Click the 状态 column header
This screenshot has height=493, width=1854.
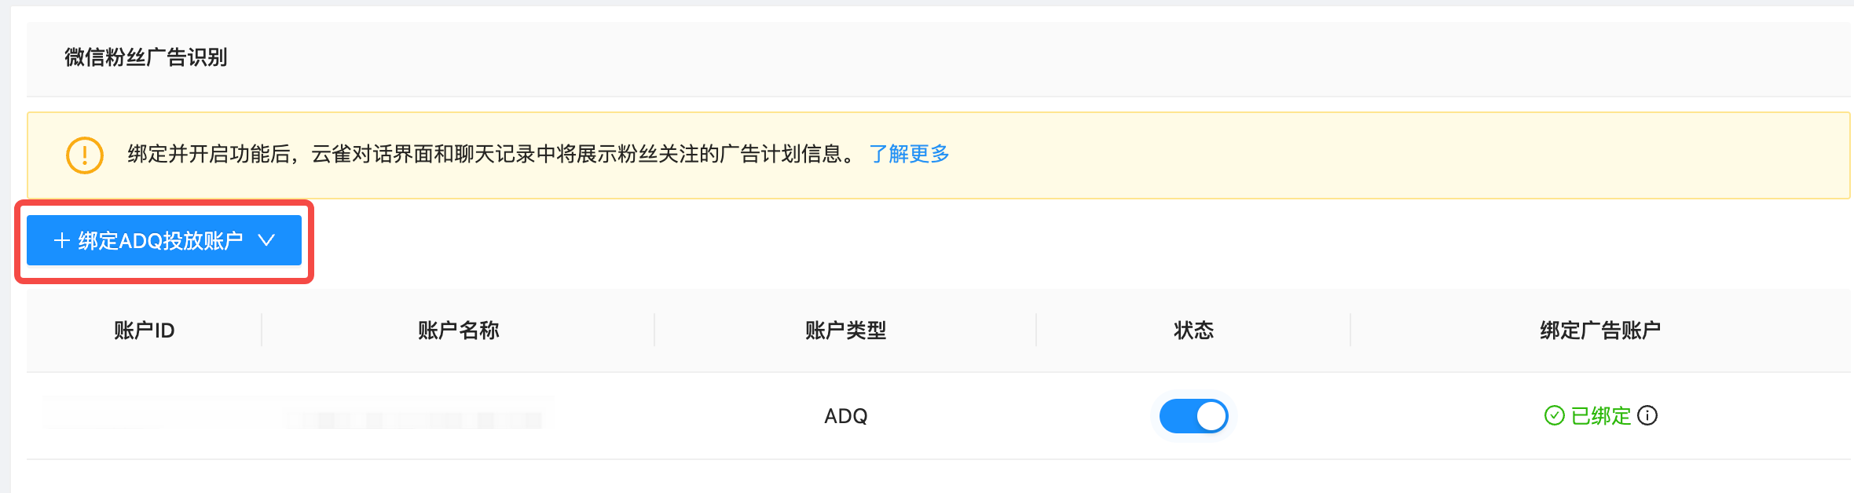1193,330
